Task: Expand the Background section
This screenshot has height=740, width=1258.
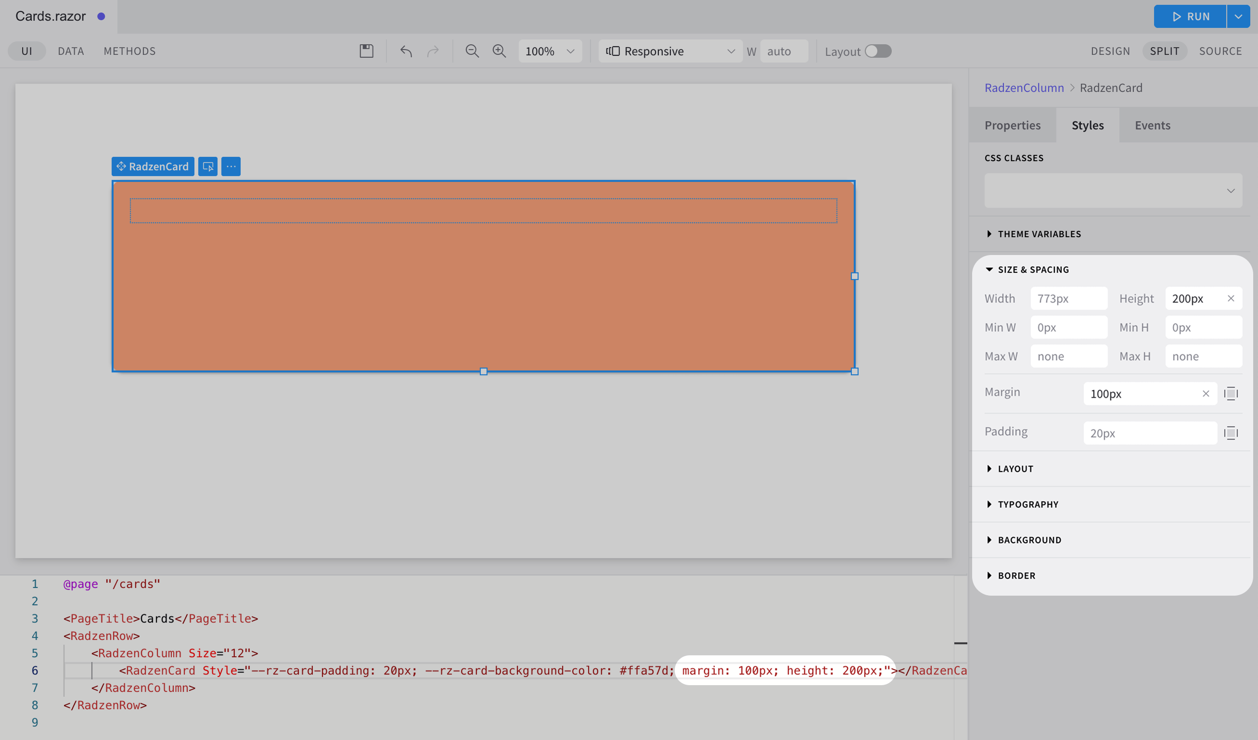Action: pos(1029,540)
